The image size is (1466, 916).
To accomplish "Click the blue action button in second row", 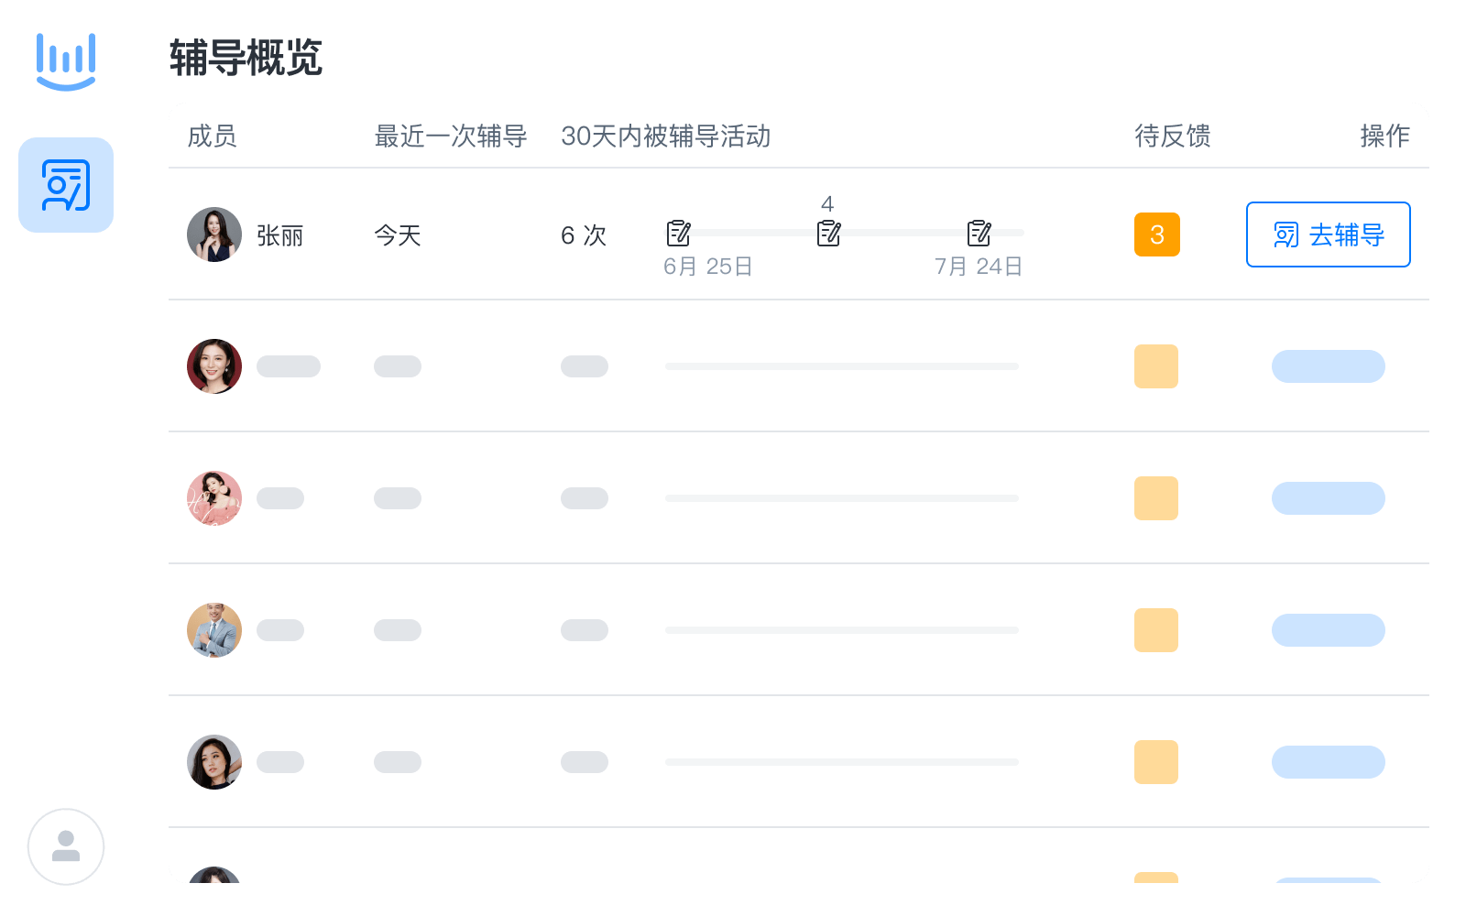I will point(1328,366).
